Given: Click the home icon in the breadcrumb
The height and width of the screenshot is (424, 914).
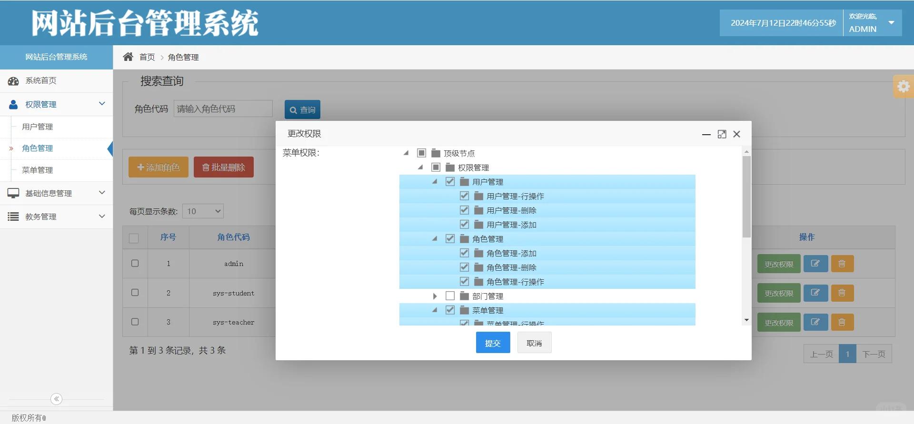Looking at the screenshot, I should pos(128,57).
